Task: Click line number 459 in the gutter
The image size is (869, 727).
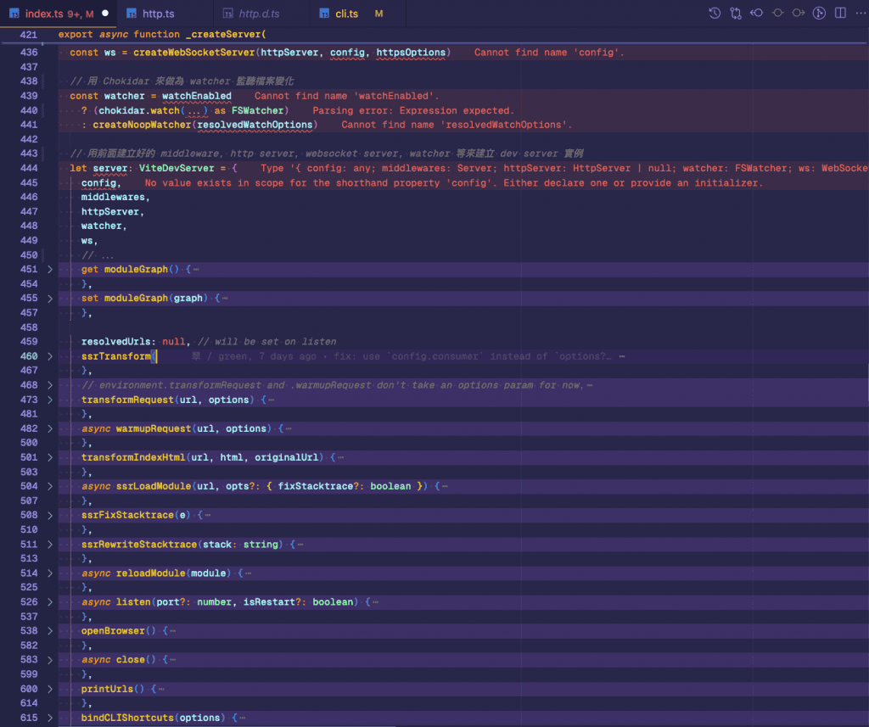Action: [x=29, y=342]
